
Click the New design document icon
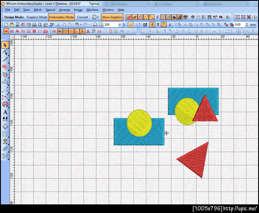[x=6, y=25]
